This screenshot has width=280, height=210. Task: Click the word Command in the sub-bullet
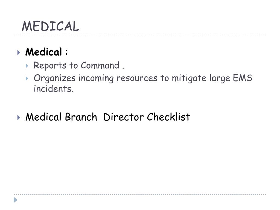coord(100,65)
